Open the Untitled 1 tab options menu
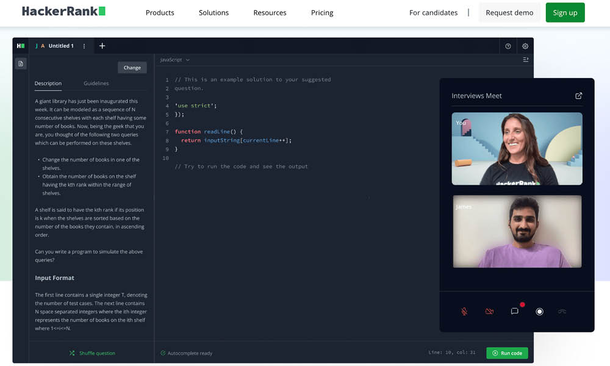Image resolution: width=610 pixels, height=366 pixels. coord(84,46)
